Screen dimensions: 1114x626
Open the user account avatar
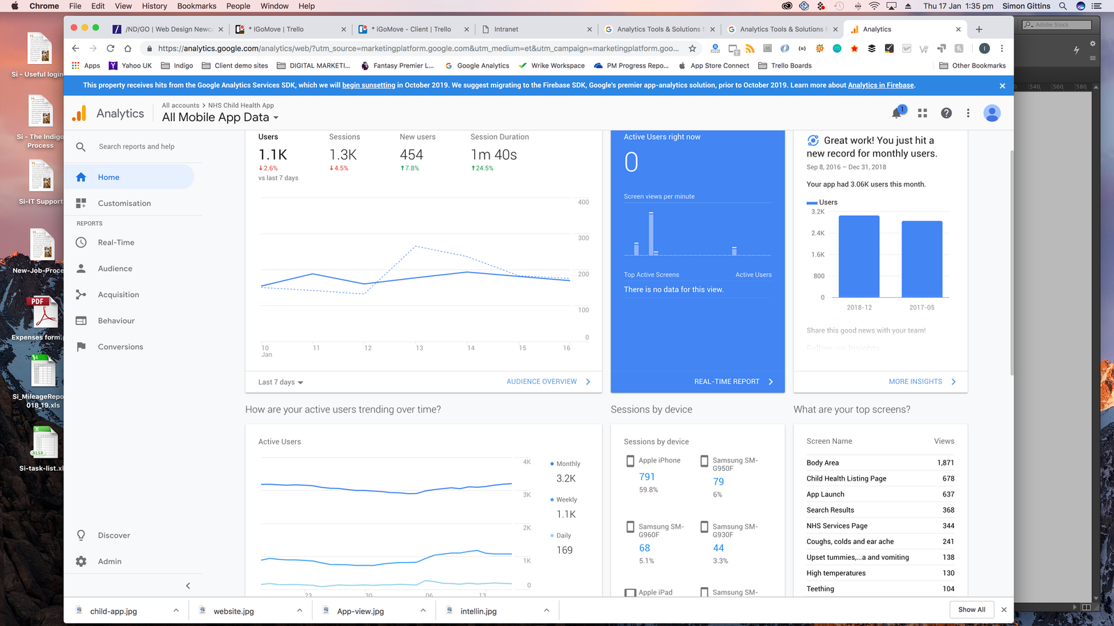click(992, 113)
